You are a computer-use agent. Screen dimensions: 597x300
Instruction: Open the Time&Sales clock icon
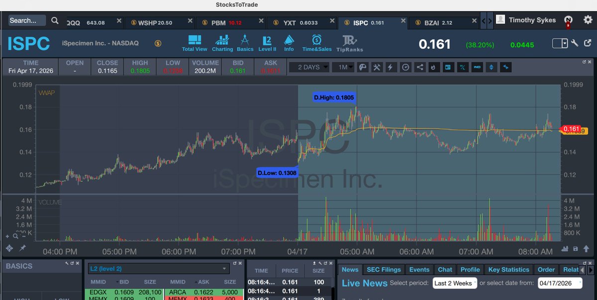317,43
